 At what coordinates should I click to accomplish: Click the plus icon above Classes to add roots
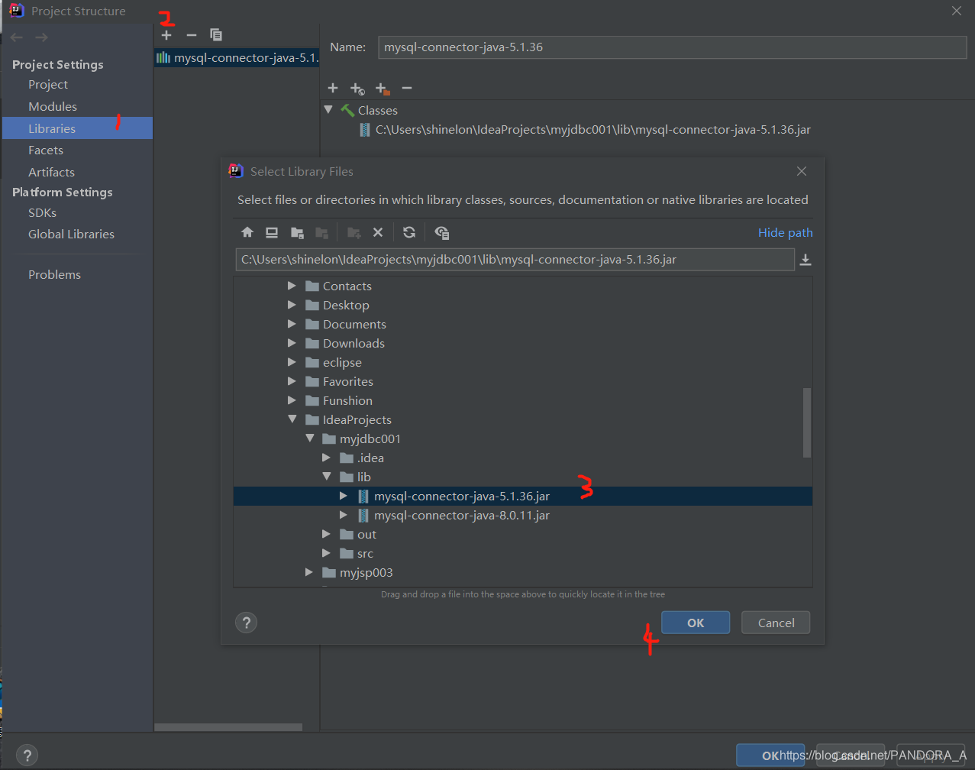point(333,89)
